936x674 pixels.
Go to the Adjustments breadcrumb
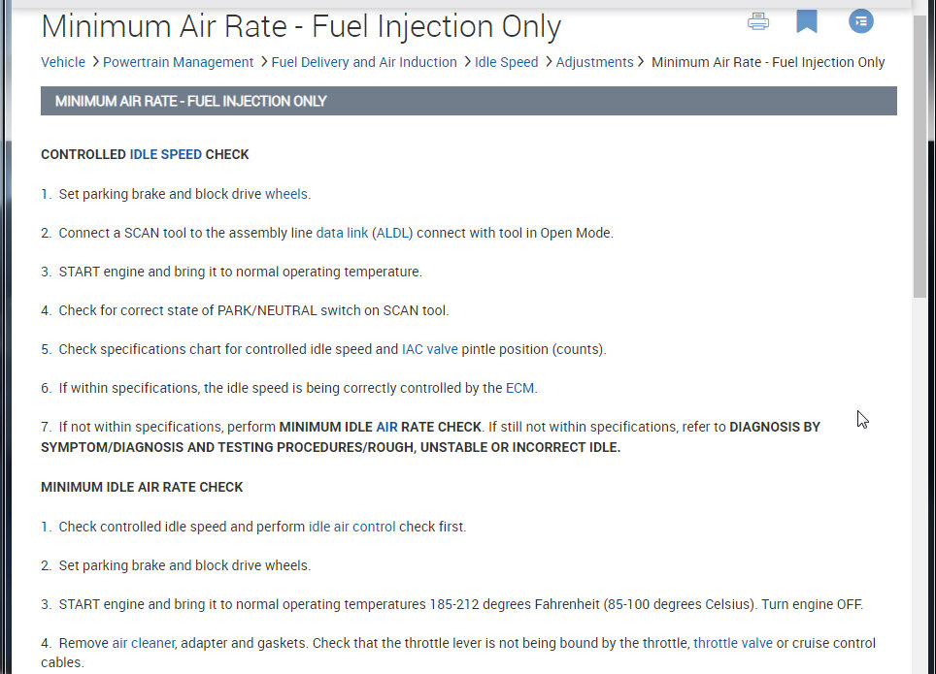tap(594, 62)
